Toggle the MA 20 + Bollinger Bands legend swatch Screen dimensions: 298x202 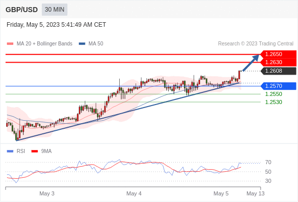[10, 44]
